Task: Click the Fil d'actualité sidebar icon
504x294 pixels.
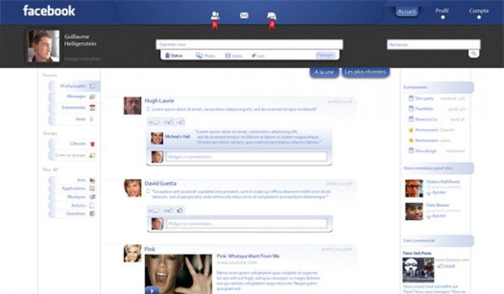Action: pos(93,86)
